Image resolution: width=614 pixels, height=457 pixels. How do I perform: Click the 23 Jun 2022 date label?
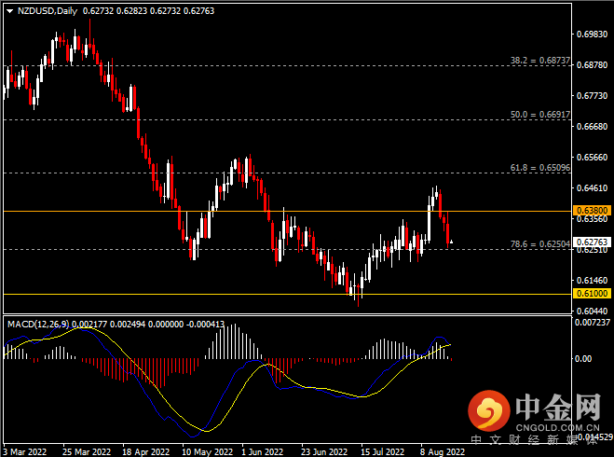[324, 452]
